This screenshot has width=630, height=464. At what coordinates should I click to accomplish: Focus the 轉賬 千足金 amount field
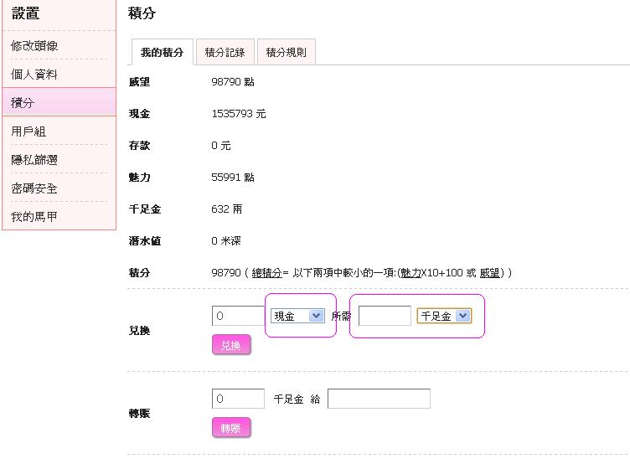coord(238,399)
